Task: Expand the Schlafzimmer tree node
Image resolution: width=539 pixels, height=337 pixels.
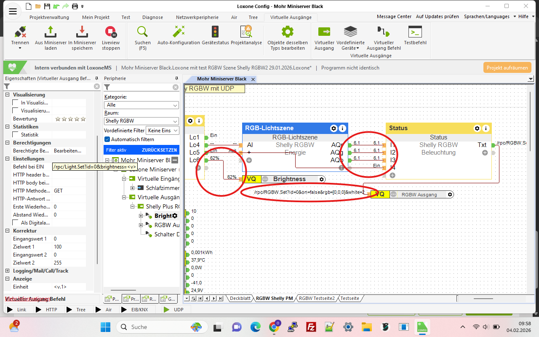Action: [133, 188]
